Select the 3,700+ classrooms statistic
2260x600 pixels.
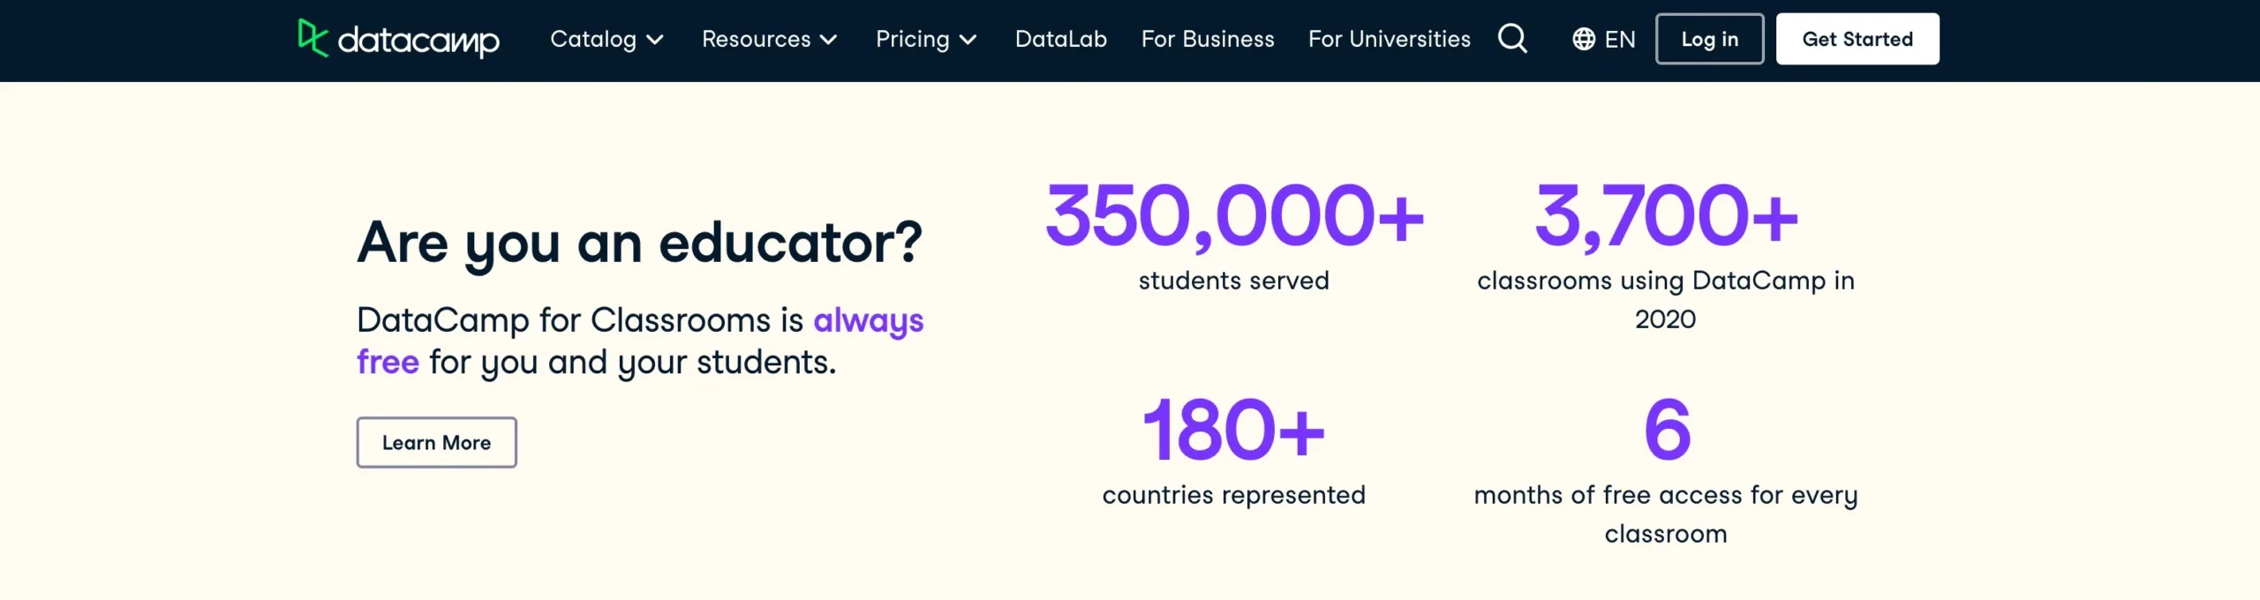click(x=1665, y=215)
